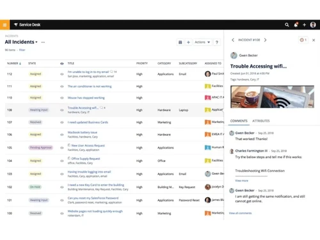Open the orange hamburger menu
320x240 pixels.
coord(4,25)
